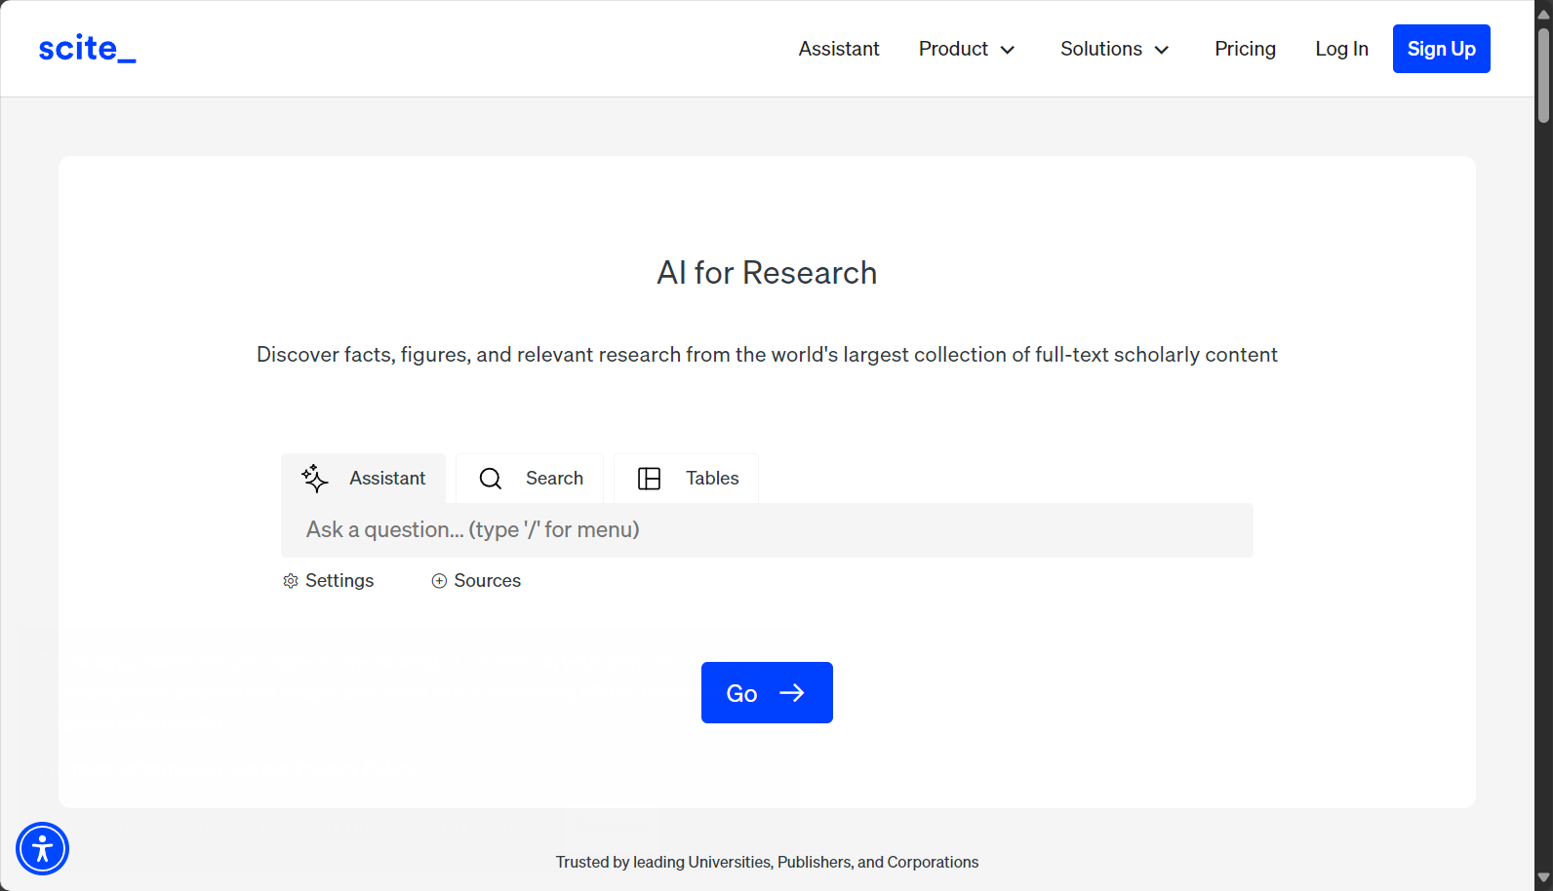Submit with the Go button label
Viewport: 1553px width, 891px height.
[741, 693]
